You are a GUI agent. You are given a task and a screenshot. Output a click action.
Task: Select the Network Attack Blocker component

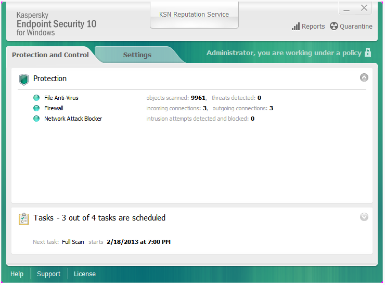(73, 119)
